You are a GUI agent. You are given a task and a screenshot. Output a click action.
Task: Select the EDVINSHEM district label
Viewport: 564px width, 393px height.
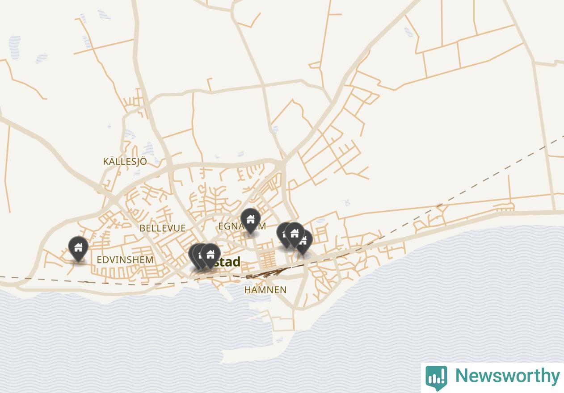[x=125, y=259]
